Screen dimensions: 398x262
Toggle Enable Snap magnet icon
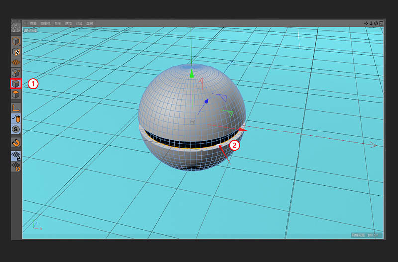pos(16,143)
